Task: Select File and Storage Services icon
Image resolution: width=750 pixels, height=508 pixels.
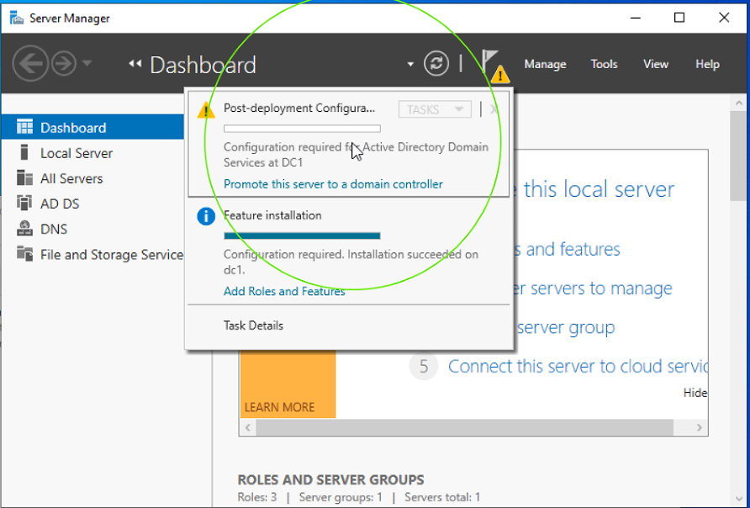Action: pyautogui.click(x=24, y=254)
